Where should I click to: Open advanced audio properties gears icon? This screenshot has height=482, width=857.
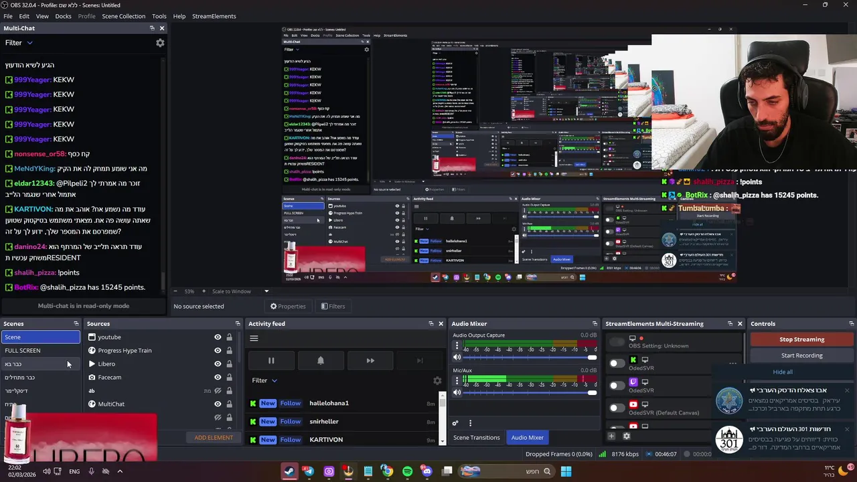pyautogui.click(x=455, y=423)
